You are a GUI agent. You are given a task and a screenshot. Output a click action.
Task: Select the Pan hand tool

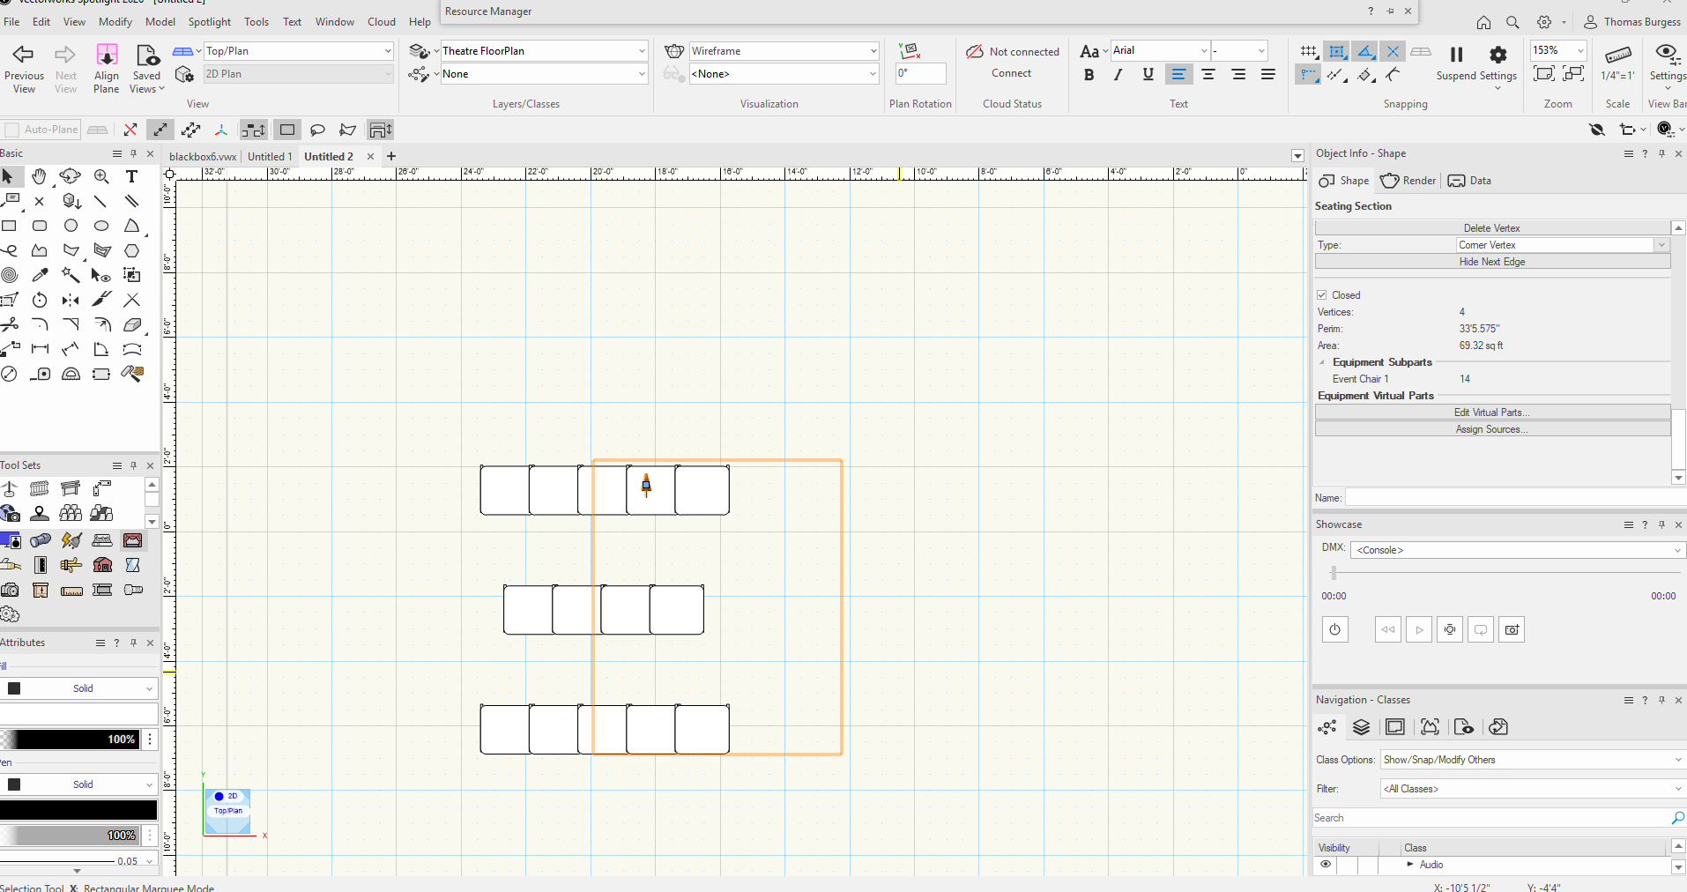click(40, 177)
